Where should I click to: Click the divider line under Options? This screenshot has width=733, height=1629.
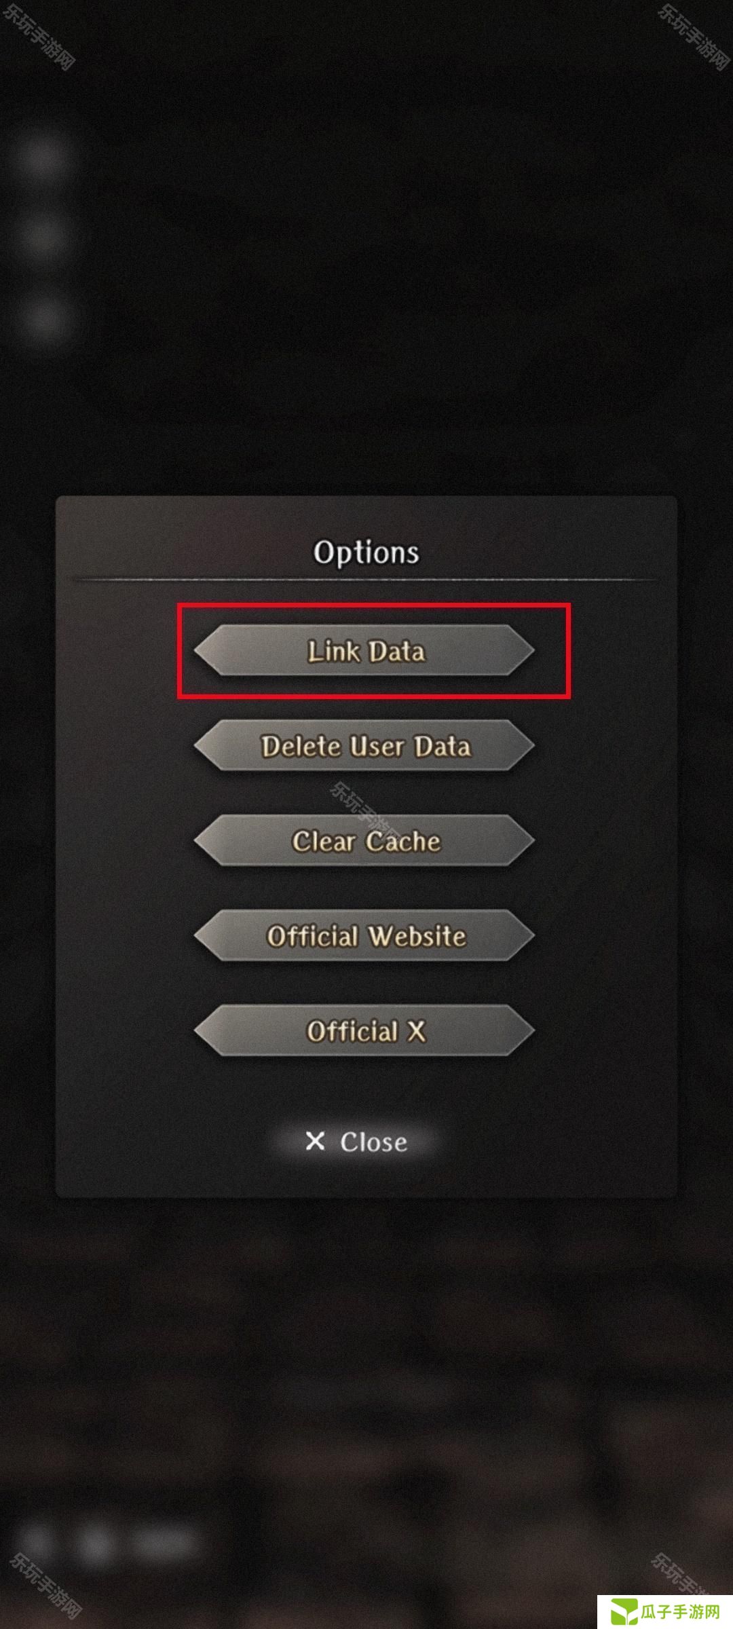pos(366,580)
